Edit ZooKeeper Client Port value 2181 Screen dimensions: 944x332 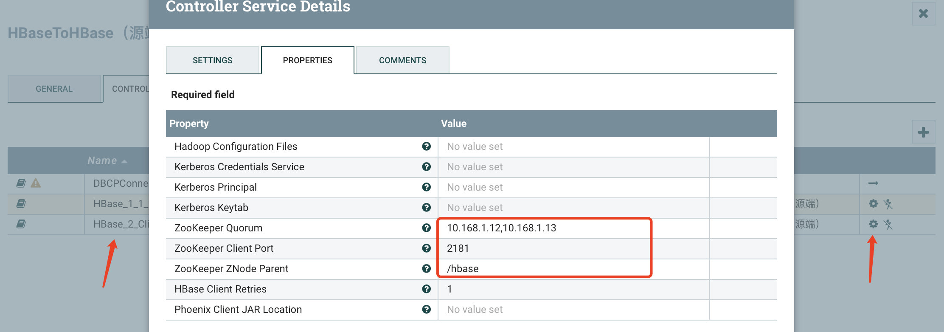(x=573, y=248)
